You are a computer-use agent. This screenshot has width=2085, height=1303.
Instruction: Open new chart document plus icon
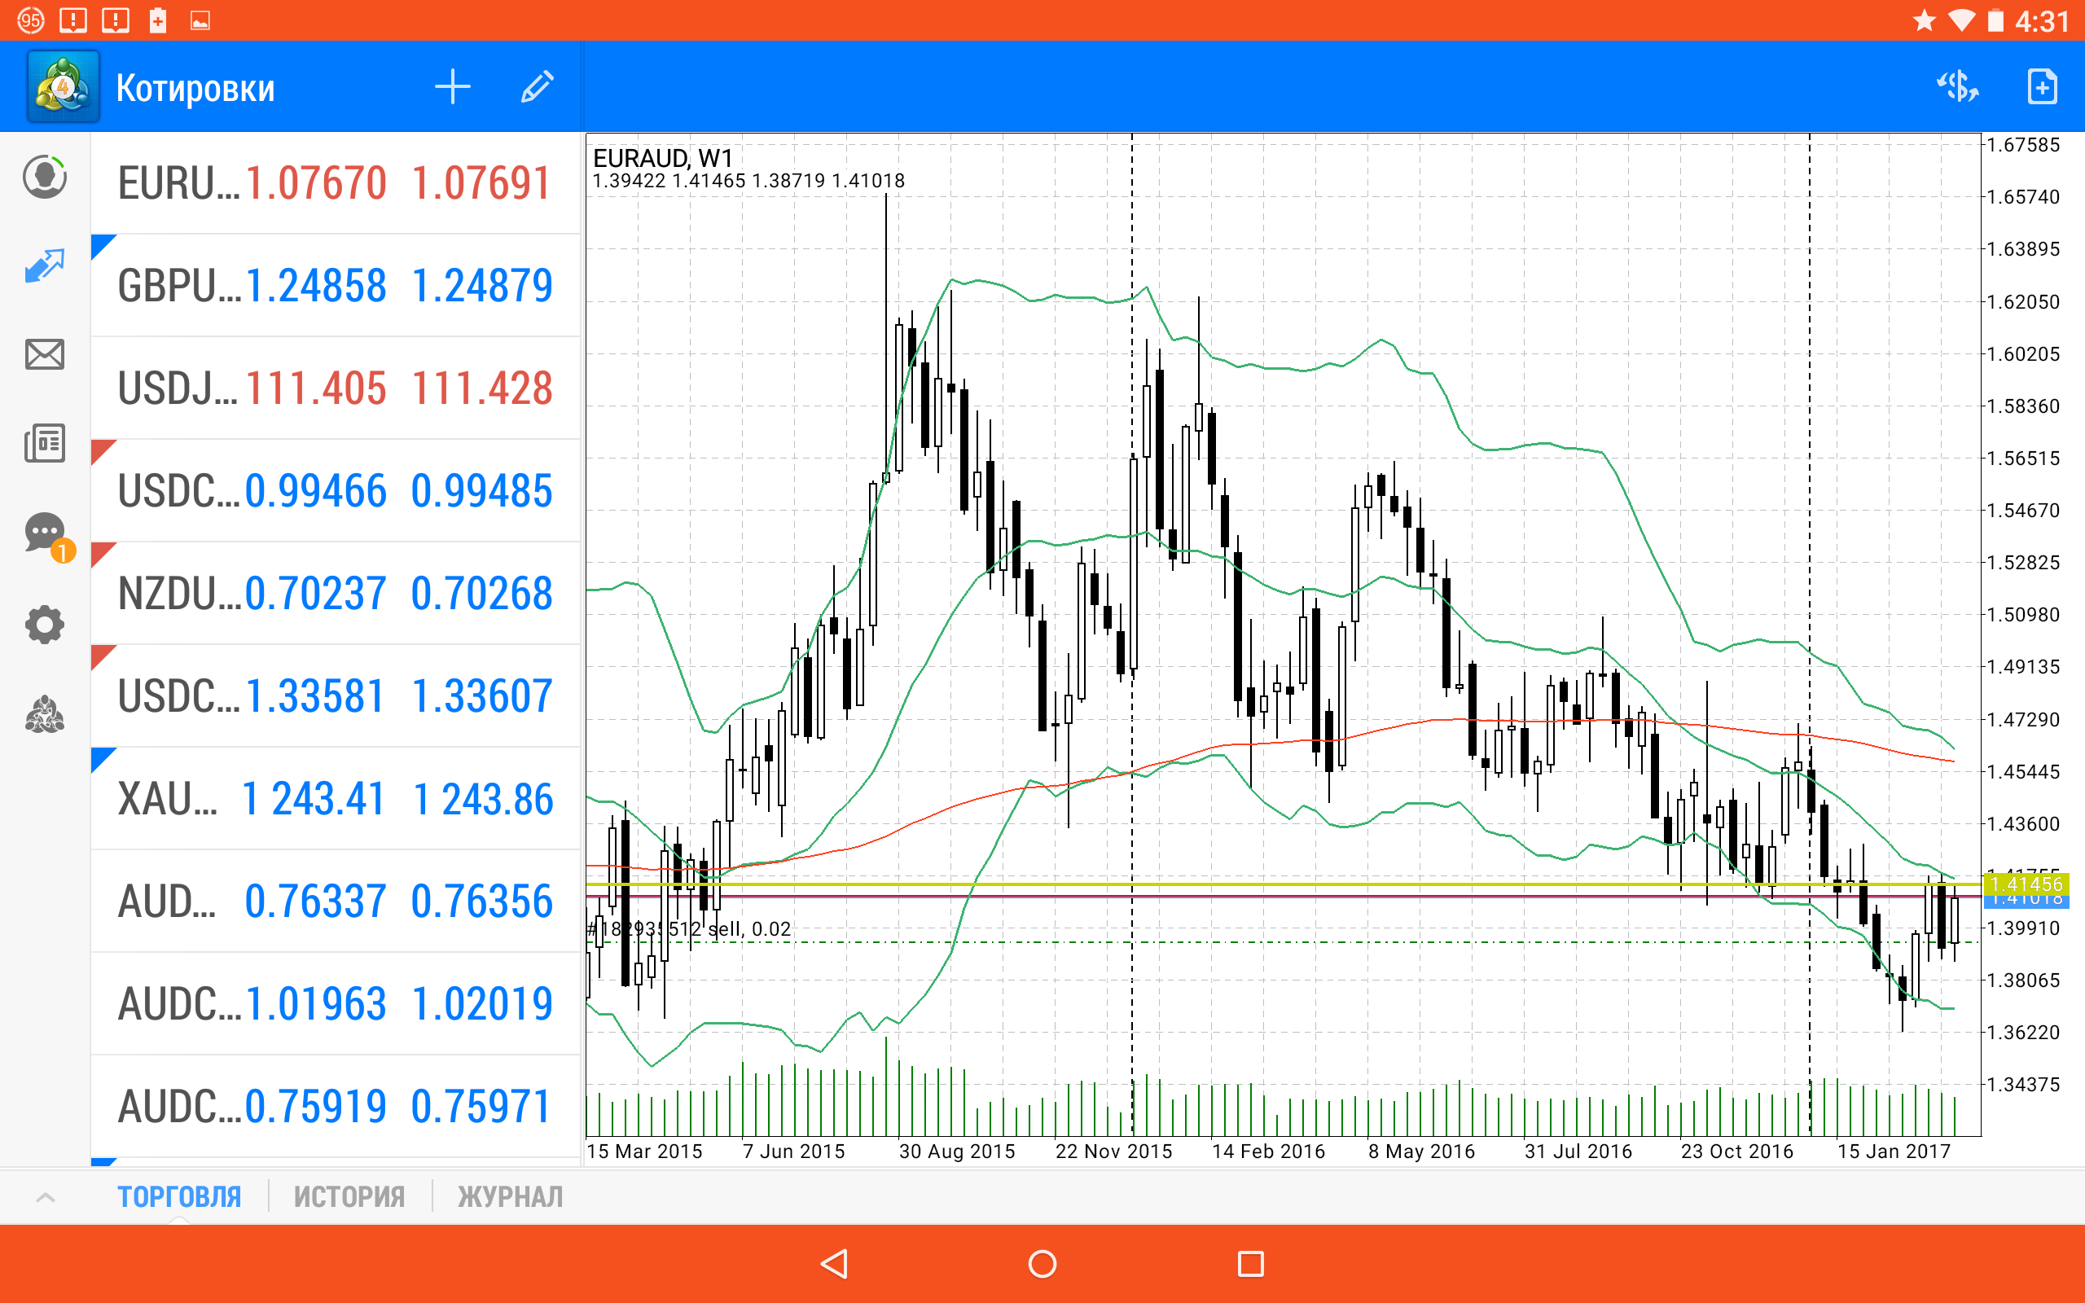(x=2042, y=87)
